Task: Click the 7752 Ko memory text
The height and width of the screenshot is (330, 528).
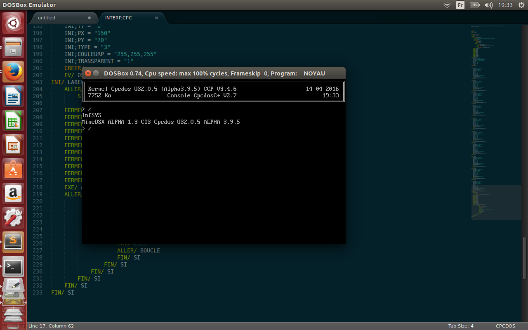Action: tap(99, 96)
